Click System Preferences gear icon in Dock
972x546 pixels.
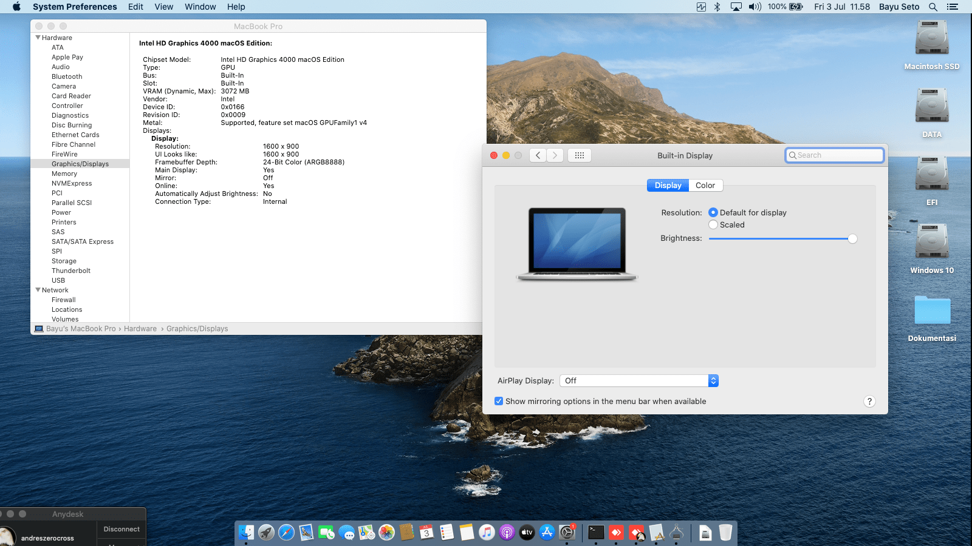(x=567, y=533)
